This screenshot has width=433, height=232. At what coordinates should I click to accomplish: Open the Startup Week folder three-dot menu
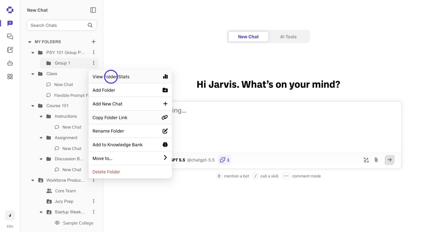coord(94,212)
